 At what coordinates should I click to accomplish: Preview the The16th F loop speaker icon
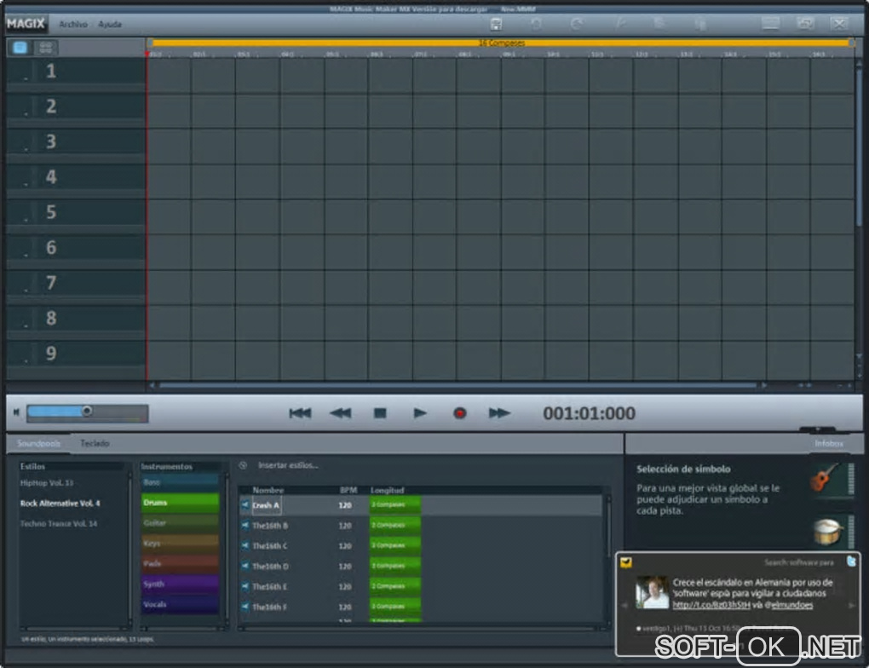pyautogui.click(x=245, y=607)
